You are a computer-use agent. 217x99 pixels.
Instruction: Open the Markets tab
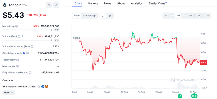93,4
